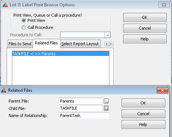
Task: Click the Parent File lookup ellipsis button
Action: [106, 101]
